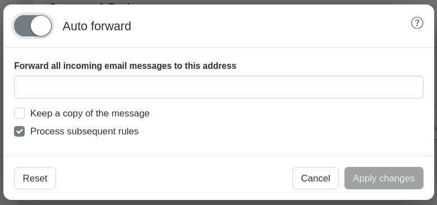Turn off the Auto forward switch
The image size is (437, 205).
(x=33, y=26)
